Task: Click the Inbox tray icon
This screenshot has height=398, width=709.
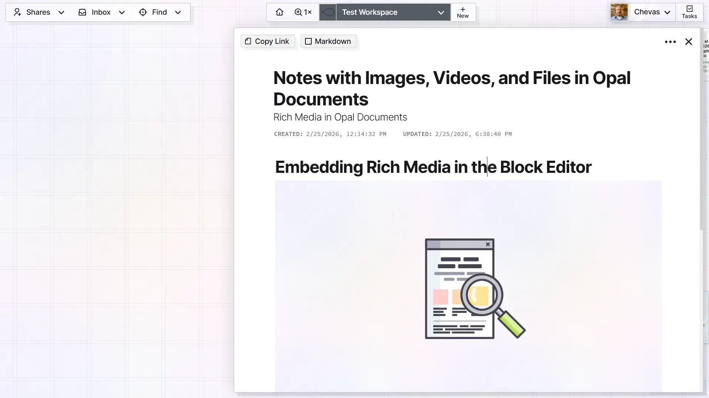Action: (82, 12)
